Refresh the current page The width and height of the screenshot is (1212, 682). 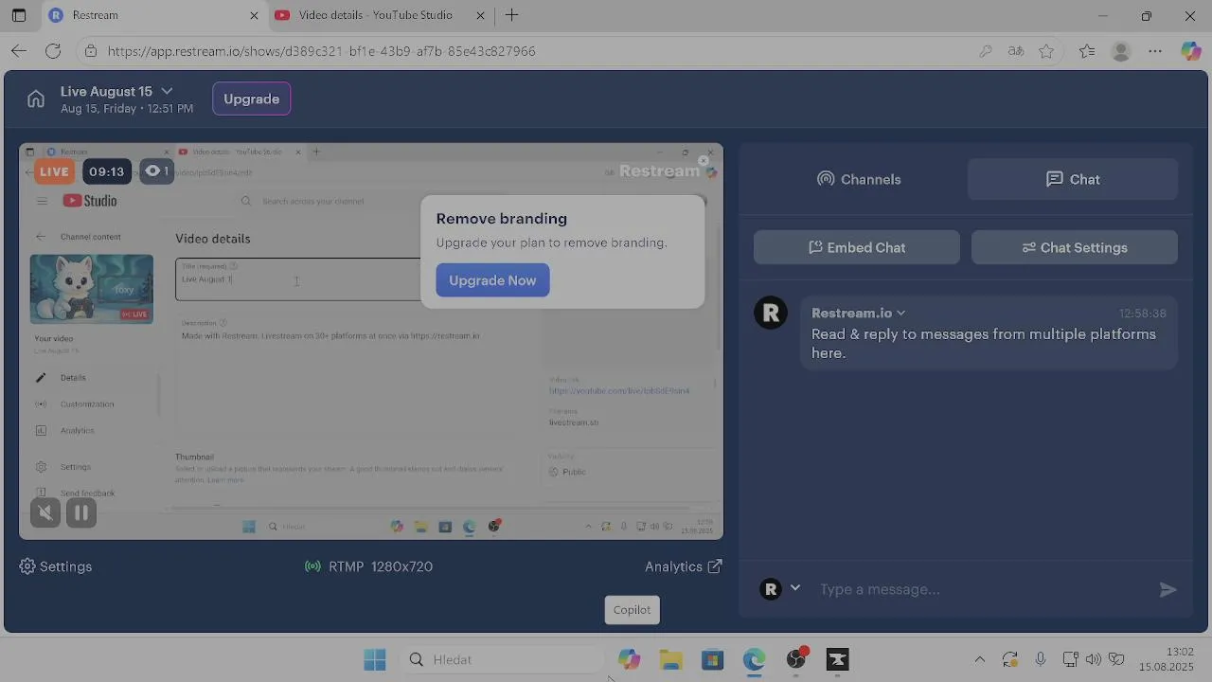point(53,51)
